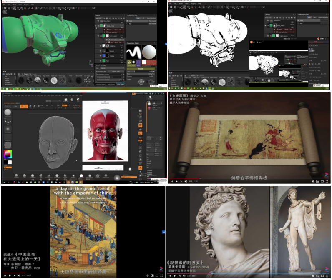The width and height of the screenshot is (332, 280).
Task: Click the taskbar search icon below ZBrush
Action: coord(8,182)
